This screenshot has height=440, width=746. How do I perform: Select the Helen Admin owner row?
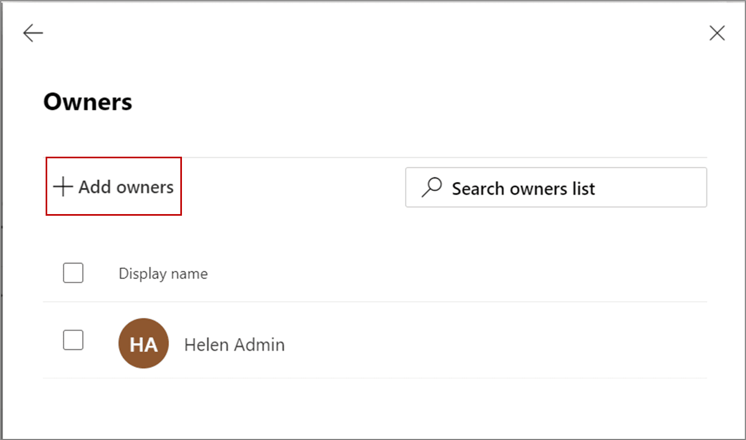[235, 344]
